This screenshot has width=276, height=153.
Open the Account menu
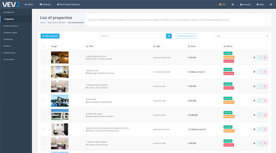click(245, 4)
